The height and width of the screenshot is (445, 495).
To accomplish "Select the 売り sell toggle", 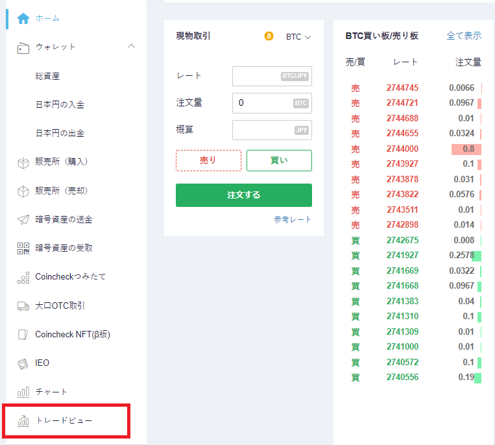I will click(208, 160).
